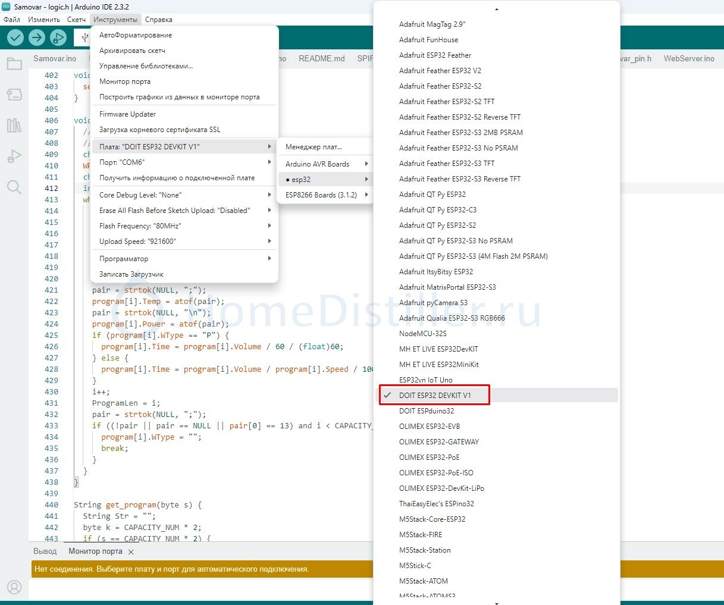This screenshot has height=605, width=724.
Task: Open Менеджер плат… from the submenu
Action: click(x=325, y=147)
